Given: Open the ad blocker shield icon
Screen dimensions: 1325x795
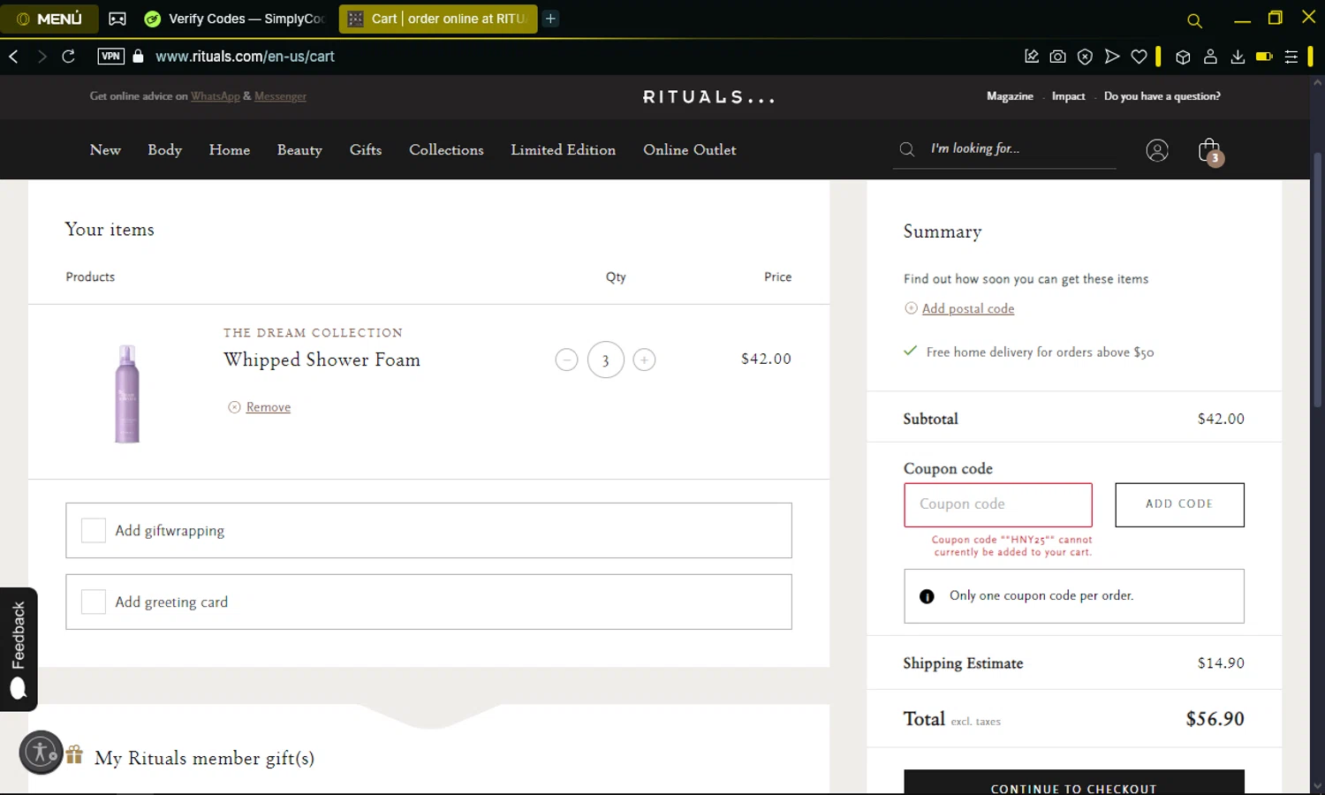Looking at the screenshot, I should click(x=1085, y=57).
